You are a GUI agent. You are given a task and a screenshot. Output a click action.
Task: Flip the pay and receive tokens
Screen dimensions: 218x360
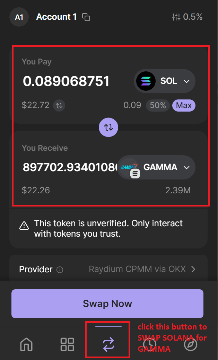coord(108,127)
